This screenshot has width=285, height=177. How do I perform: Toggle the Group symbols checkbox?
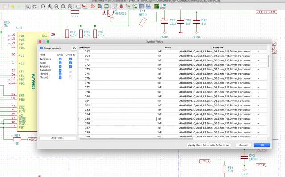[41, 48]
